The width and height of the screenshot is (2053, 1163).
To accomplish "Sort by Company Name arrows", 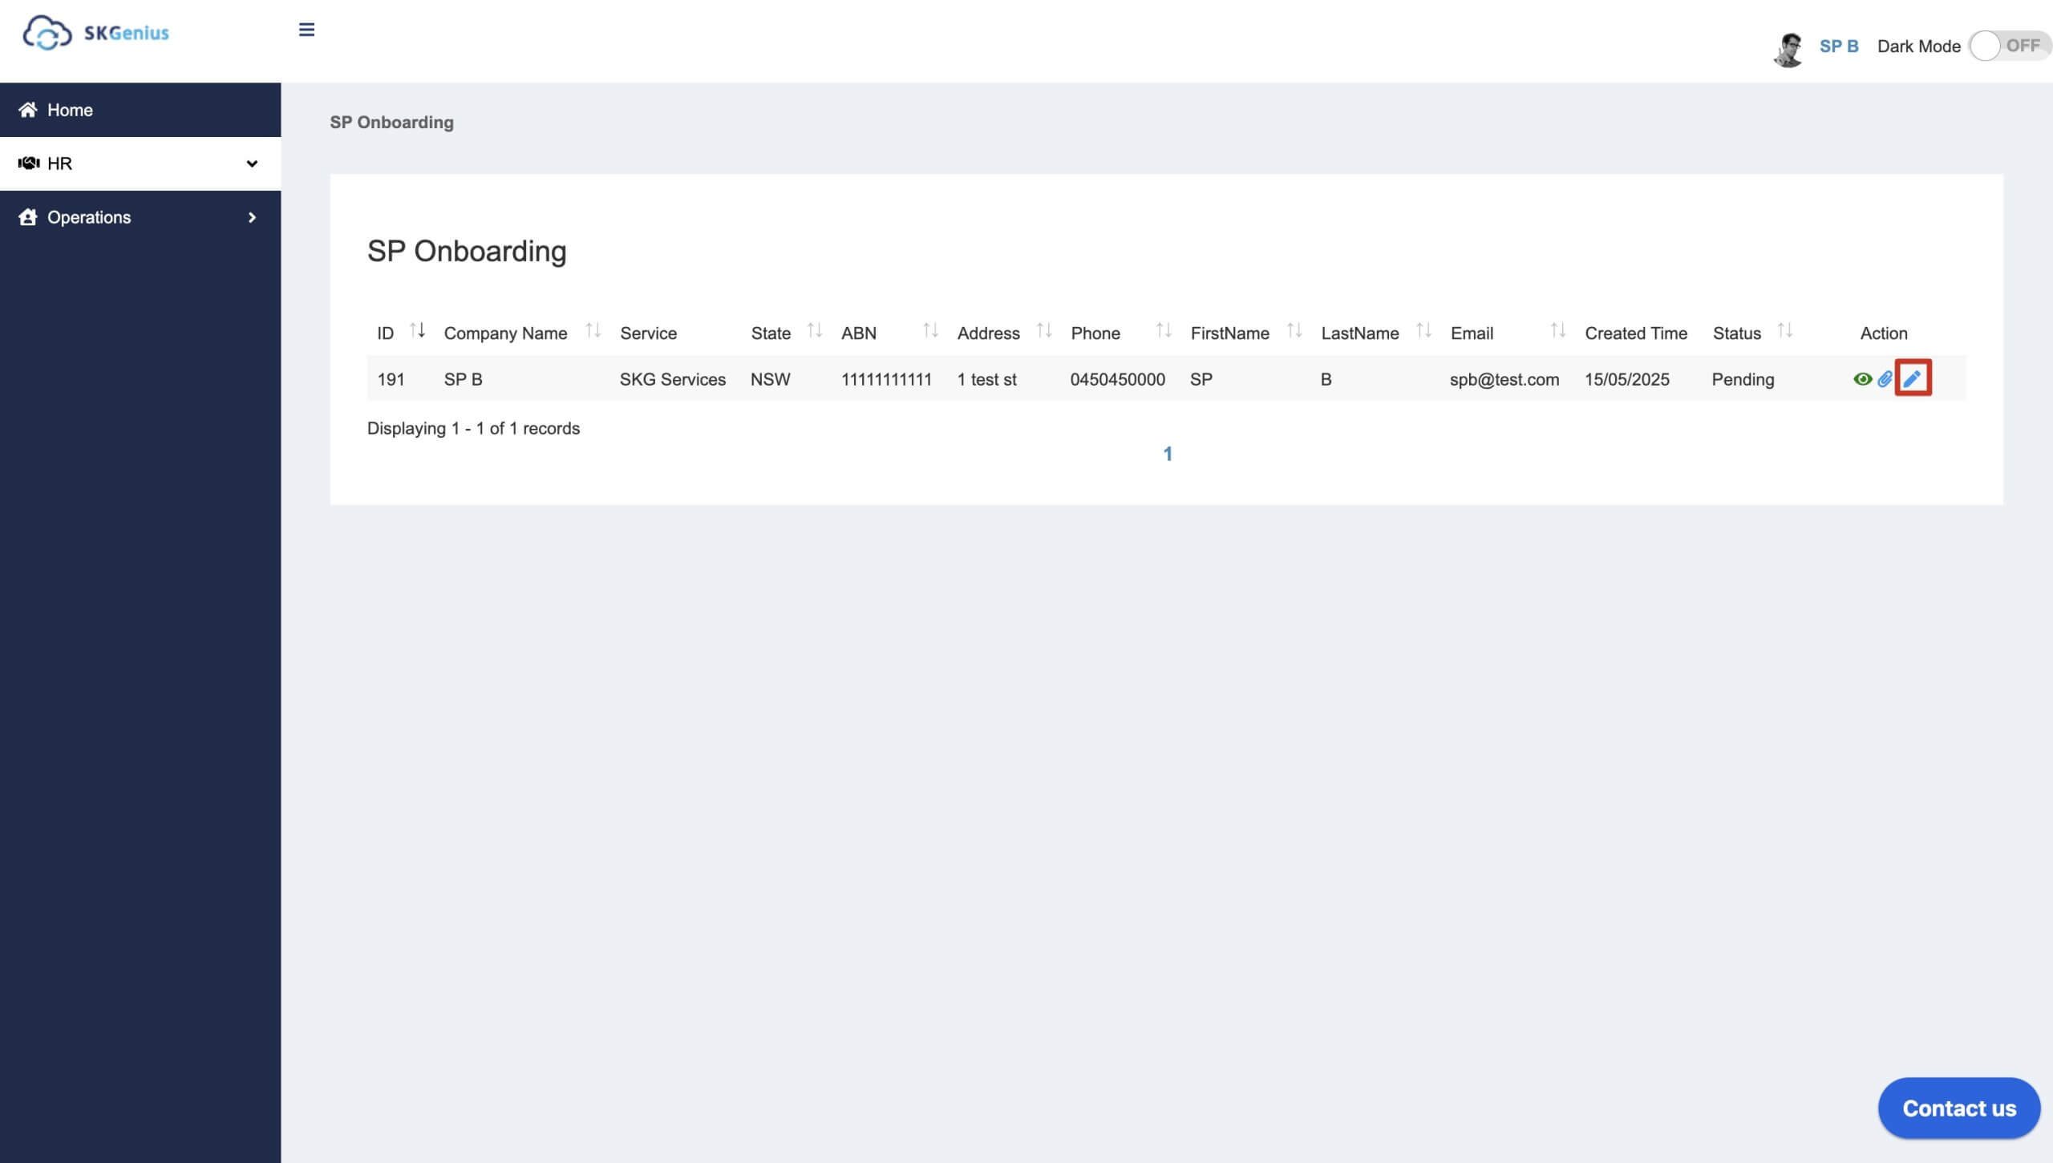I will [593, 330].
